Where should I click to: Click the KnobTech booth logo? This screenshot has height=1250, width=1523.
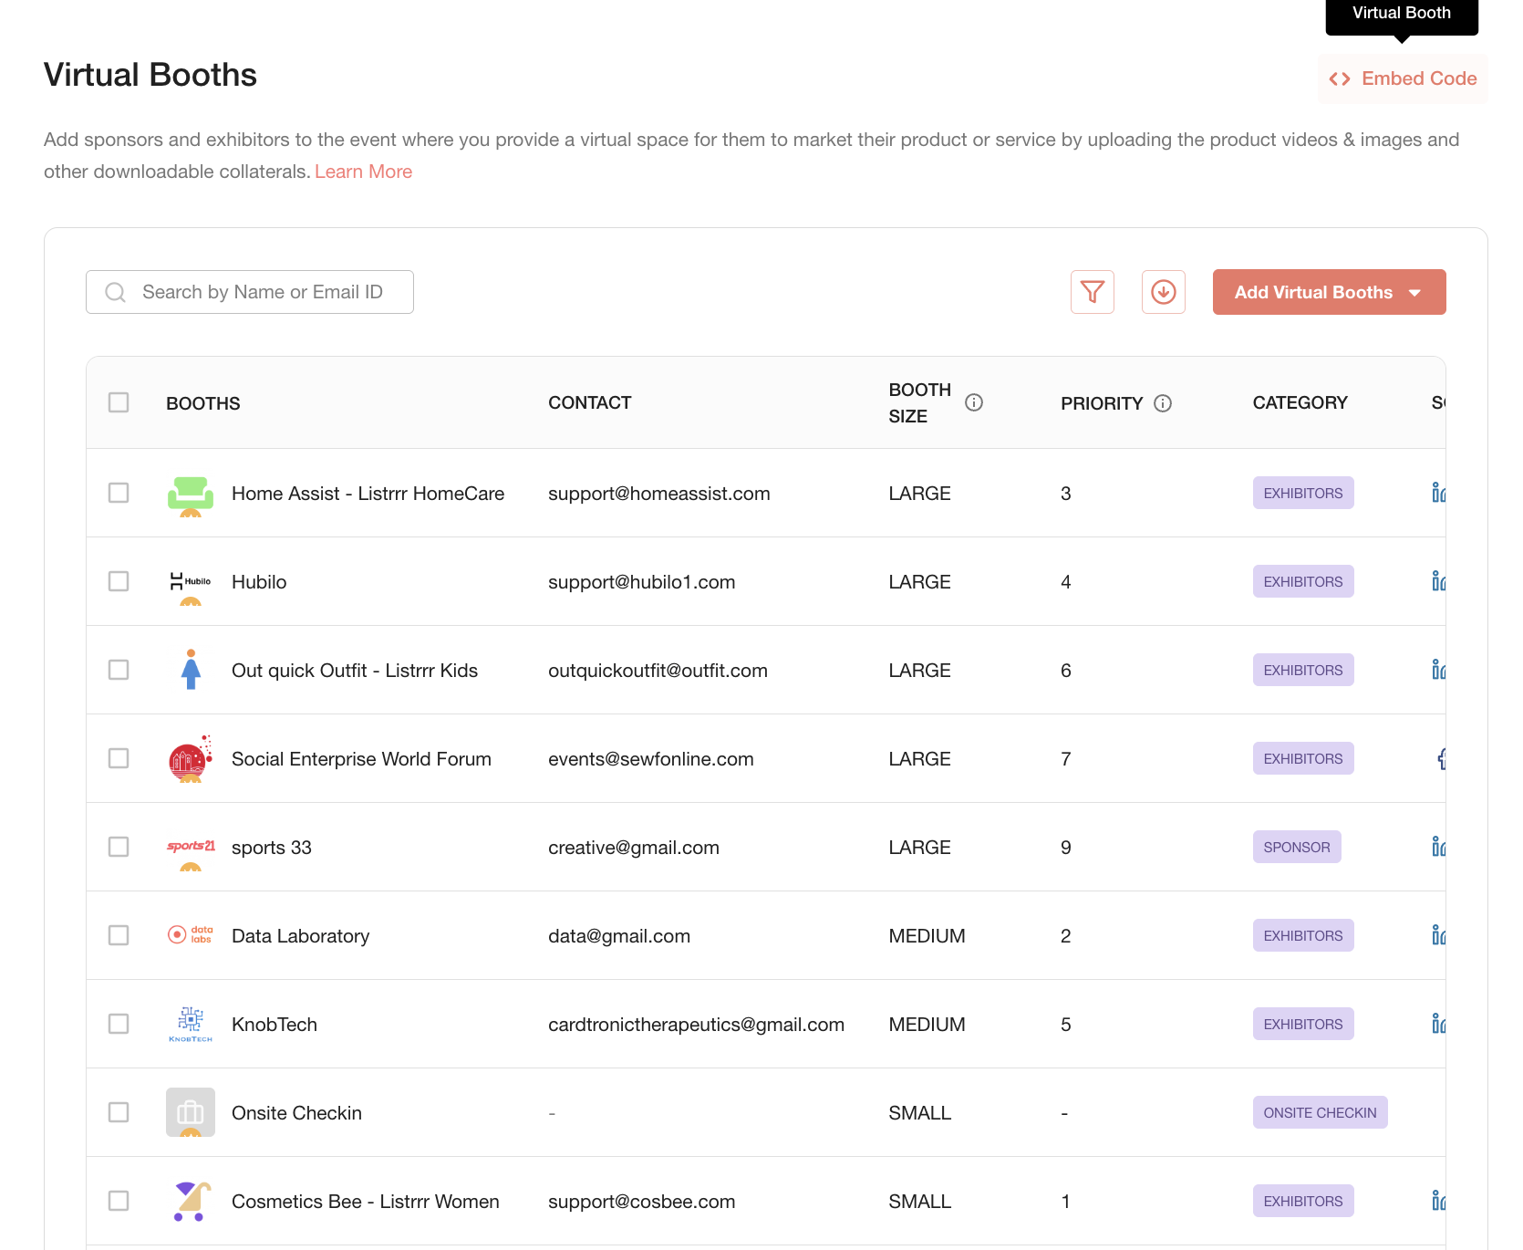tap(191, 1025)
